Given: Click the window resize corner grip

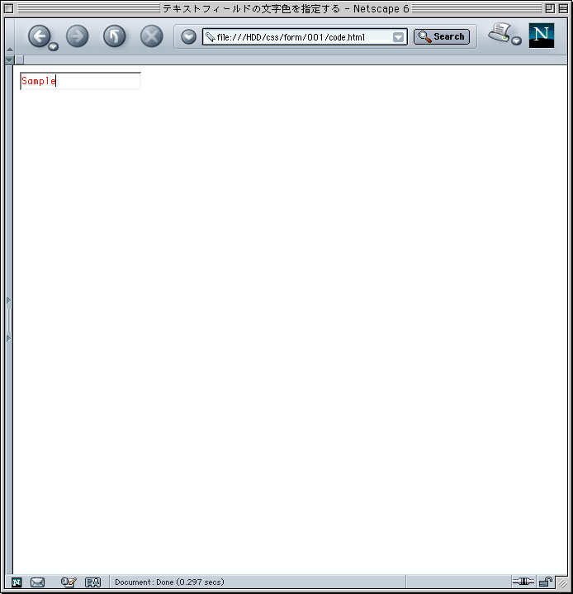Looking at the screenshot, I should [562, 582].
